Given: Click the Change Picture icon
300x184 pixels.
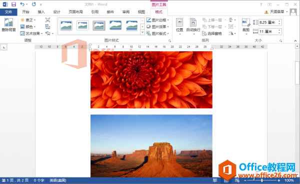Looking at the screenshot, I should coord(47,27).
